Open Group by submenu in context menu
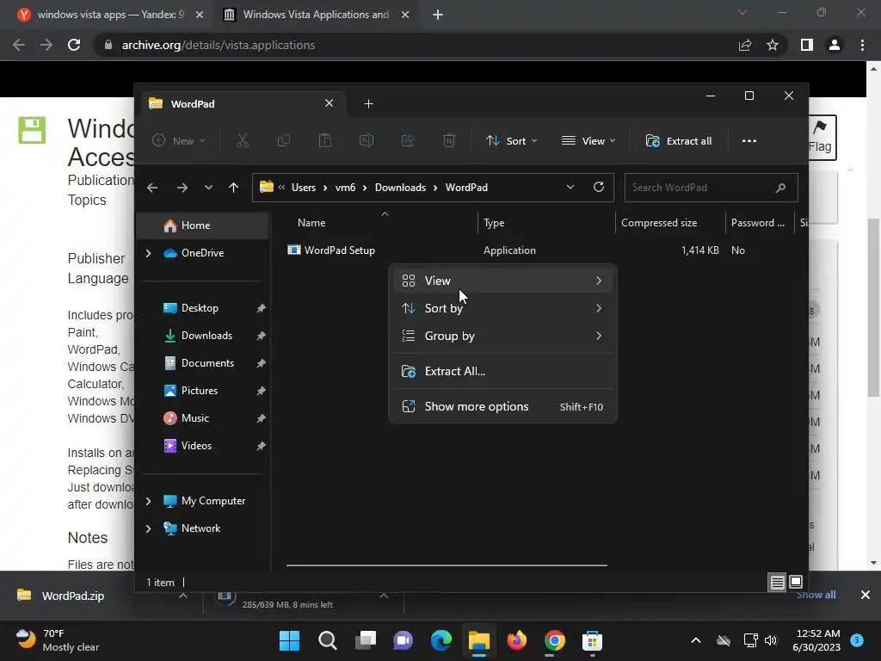This screenshot has height=661, width=881. click(x=502, y=336)
